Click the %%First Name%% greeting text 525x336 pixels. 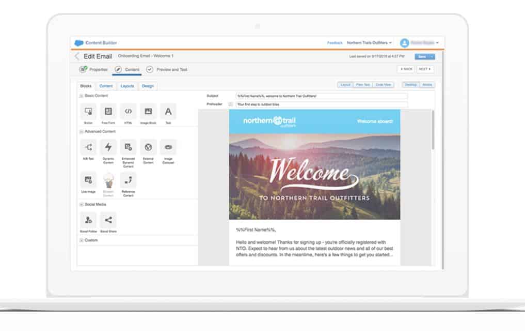256,230
